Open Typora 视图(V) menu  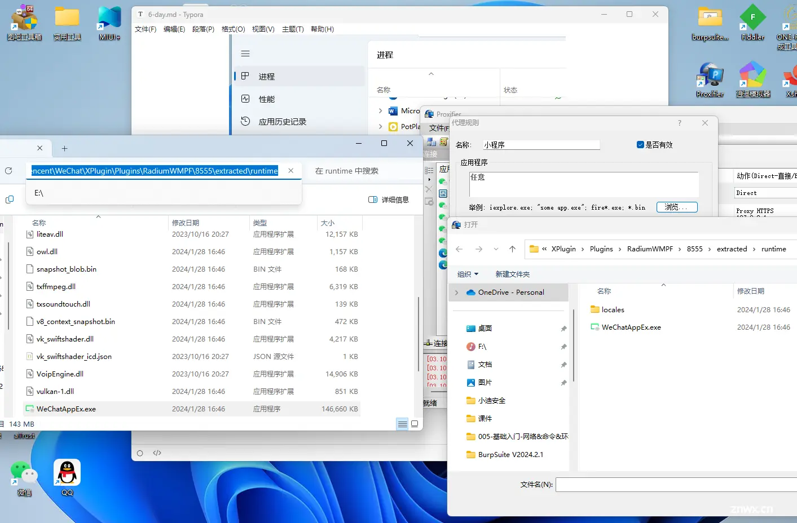pyautogui.click(x=263, y=29)
